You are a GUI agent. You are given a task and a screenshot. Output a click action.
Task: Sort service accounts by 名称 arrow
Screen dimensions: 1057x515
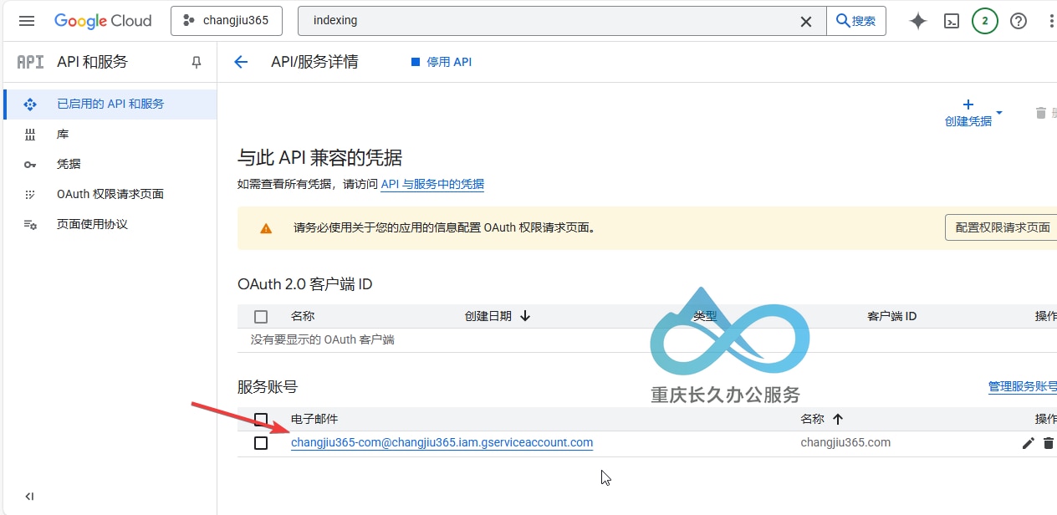point(838,419)
